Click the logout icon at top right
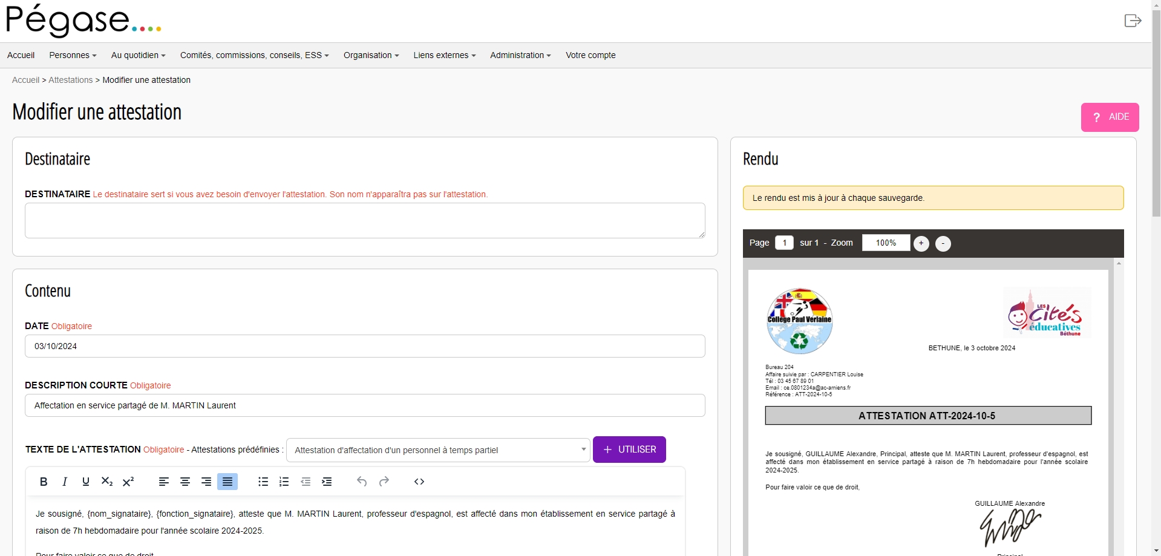This screenshot has height=556, width=1161. click(x=1133, y=21)
